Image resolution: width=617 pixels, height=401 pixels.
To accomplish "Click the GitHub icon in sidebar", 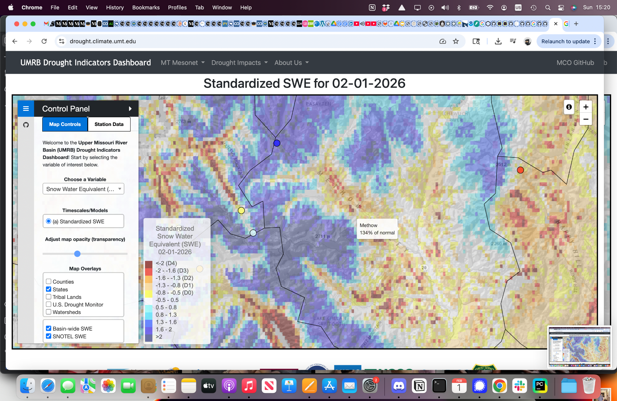I will click(26, 125).
